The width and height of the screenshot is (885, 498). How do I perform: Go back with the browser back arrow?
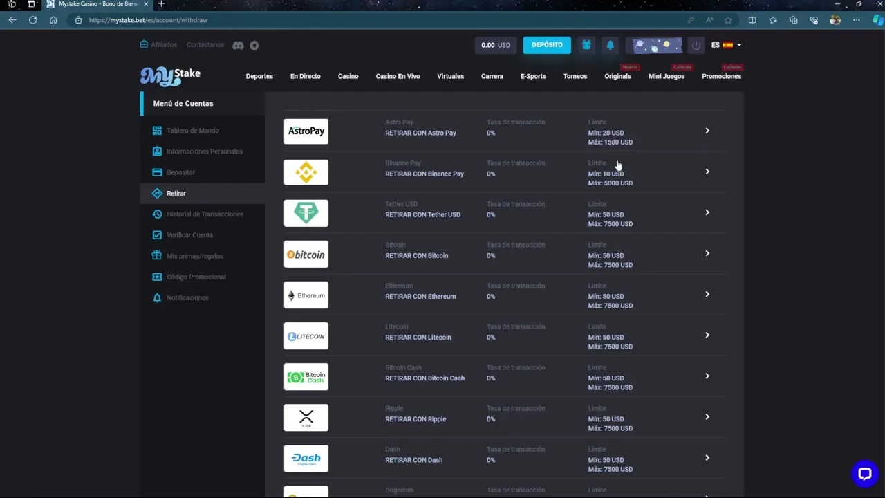tap(12, 20)
